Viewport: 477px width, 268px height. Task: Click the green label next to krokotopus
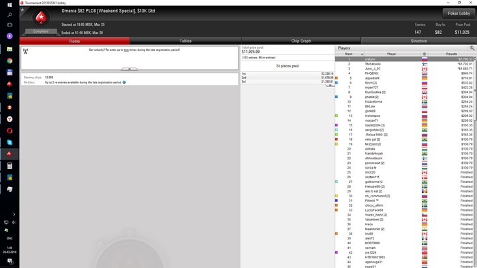(337, 116)
